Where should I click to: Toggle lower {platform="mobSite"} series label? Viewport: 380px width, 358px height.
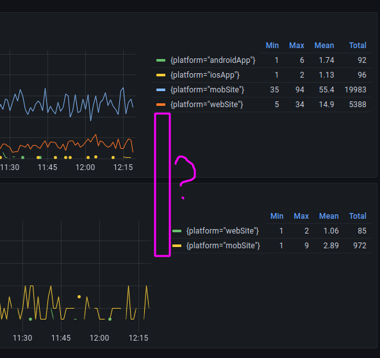pyautogui.click(x=223, y=246)
